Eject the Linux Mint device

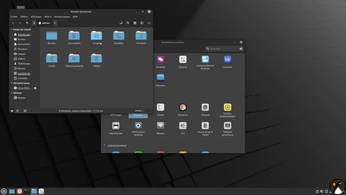pos(35,88)
